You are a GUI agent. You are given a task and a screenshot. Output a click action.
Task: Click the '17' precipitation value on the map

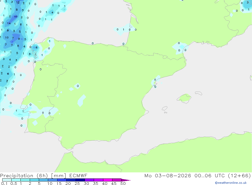(16, 17)
